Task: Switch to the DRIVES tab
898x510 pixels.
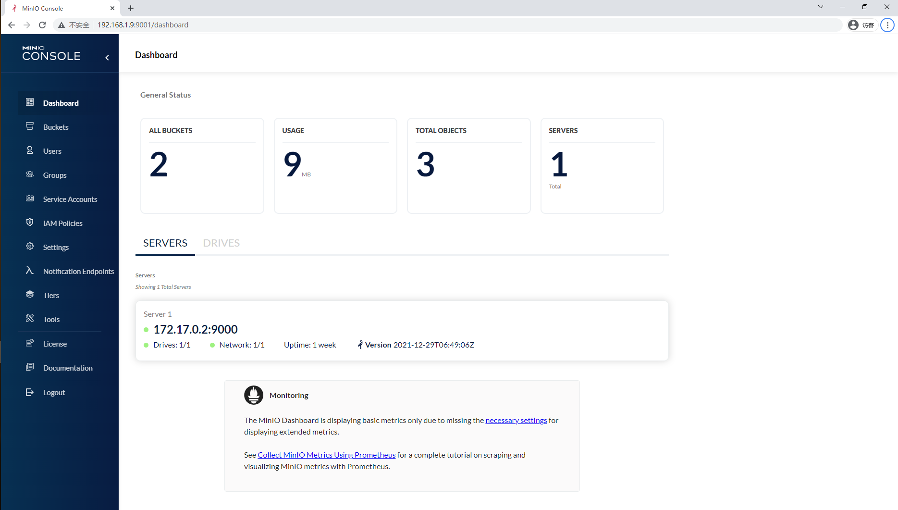Action: tap(221, 243)
